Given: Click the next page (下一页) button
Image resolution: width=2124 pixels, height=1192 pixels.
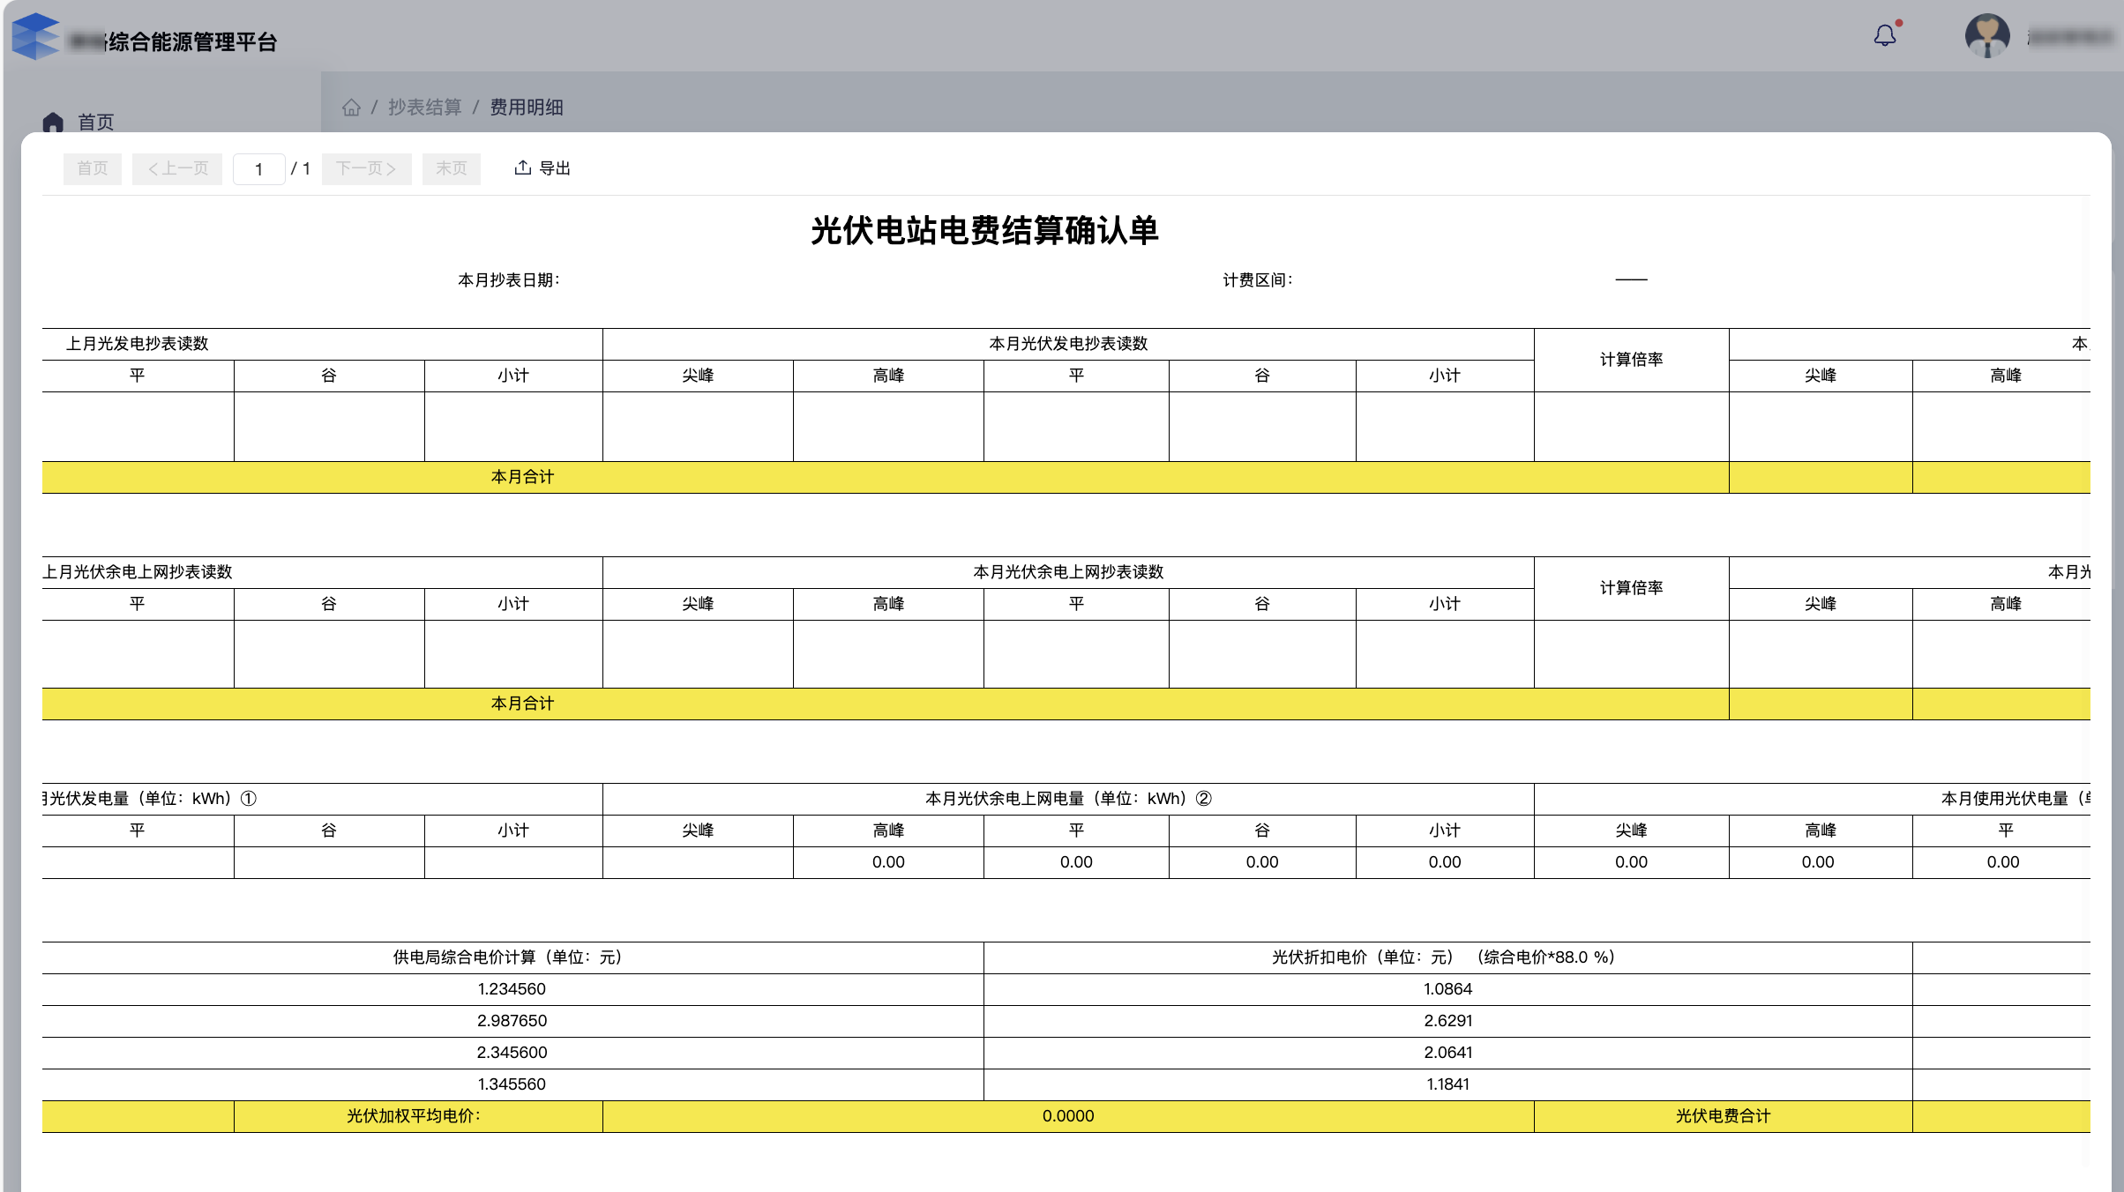Looking at the screenshot, I should (x=366, y=168).
